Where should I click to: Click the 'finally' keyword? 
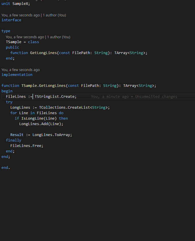click(14, 140)
